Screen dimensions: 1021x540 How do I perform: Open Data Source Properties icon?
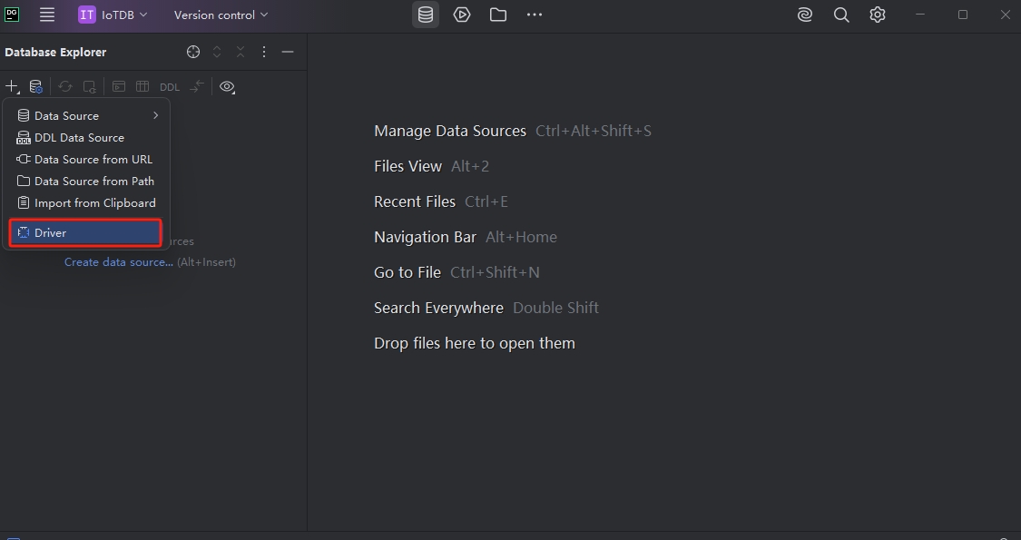(x=35, y=87)
